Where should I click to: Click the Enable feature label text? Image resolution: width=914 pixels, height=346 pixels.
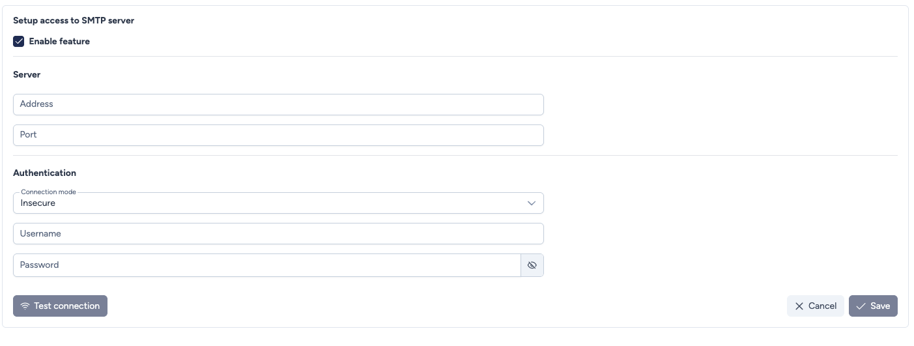point(59,42)
